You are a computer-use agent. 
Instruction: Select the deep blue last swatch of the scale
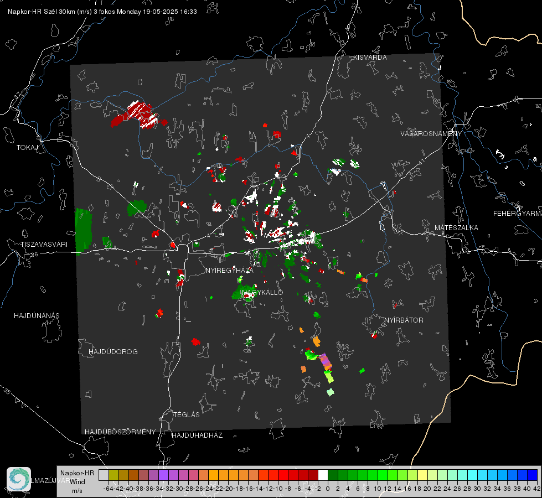click(x=533, y=475)
